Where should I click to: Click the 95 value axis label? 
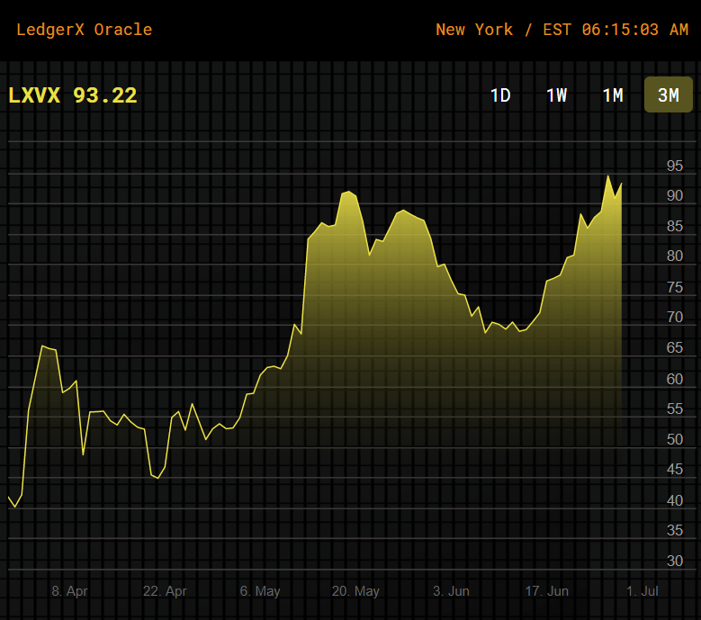[674, 166]
